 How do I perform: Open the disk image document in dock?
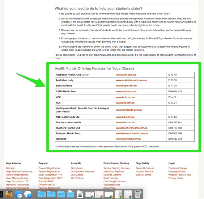[x=80, y=194]
